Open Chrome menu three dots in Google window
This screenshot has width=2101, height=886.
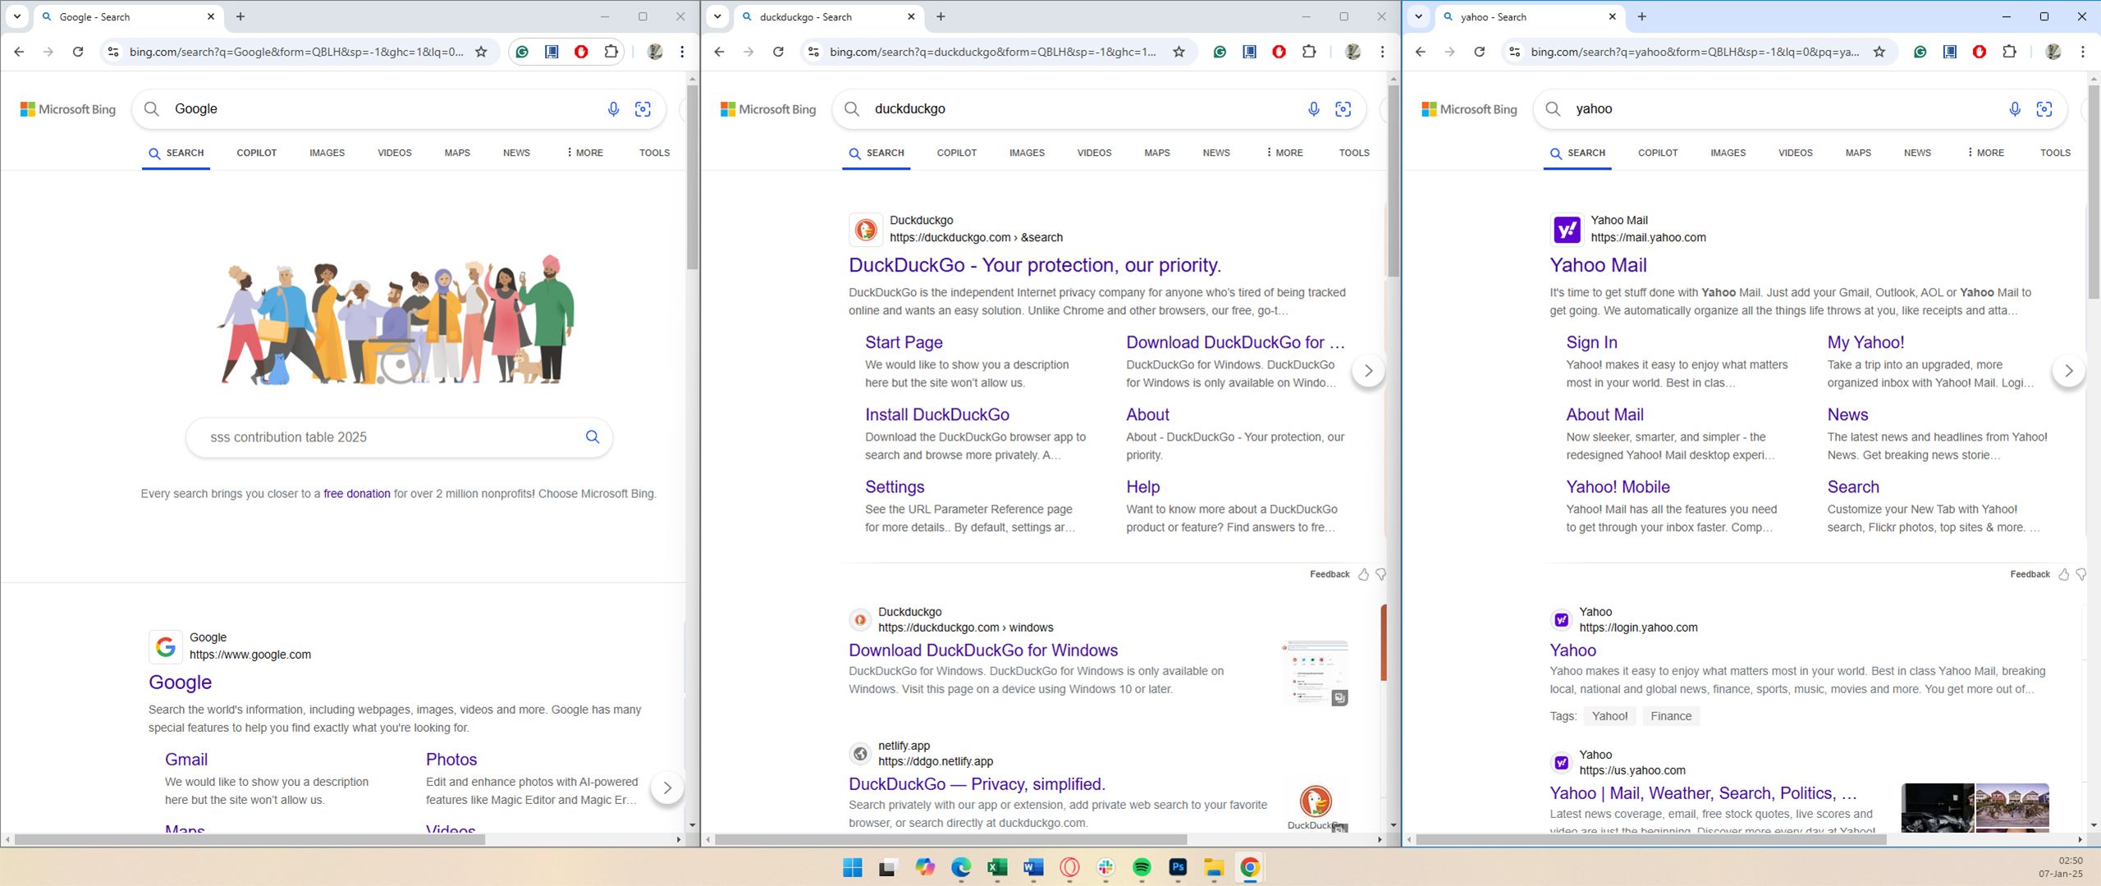click(x=682, y=52)
